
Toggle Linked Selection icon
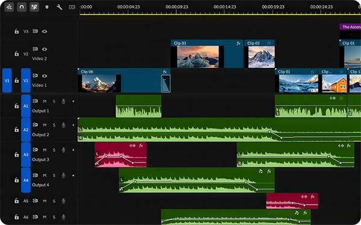tap(34, 7)
